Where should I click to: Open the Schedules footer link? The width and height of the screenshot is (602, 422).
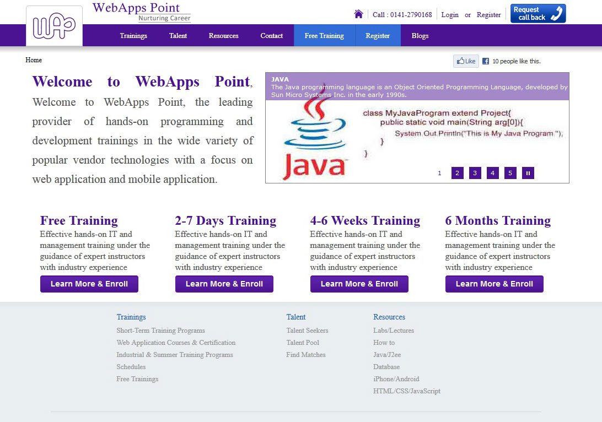click(x=131, y=367)
